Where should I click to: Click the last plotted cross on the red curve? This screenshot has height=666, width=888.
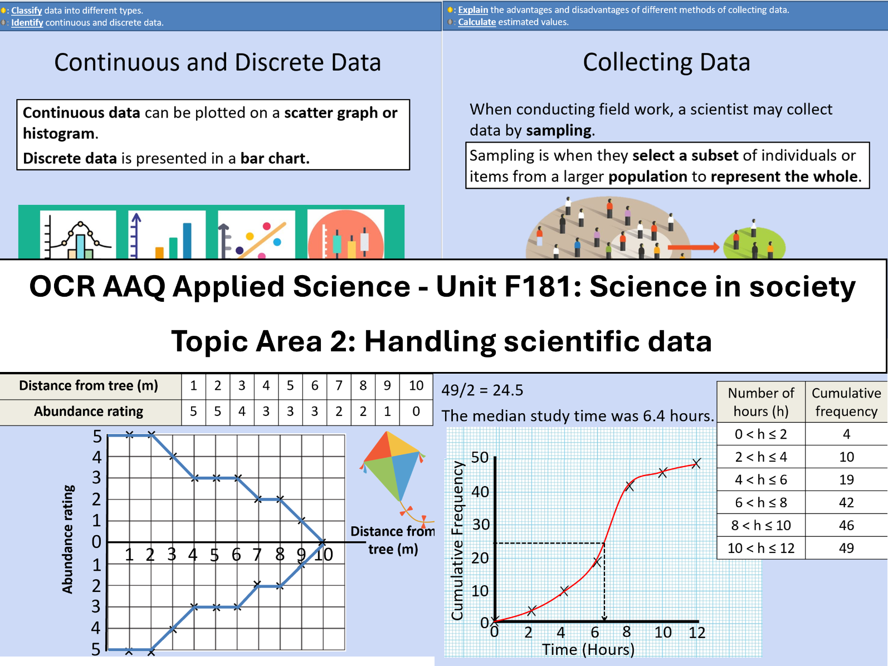[x=696, y=463]
